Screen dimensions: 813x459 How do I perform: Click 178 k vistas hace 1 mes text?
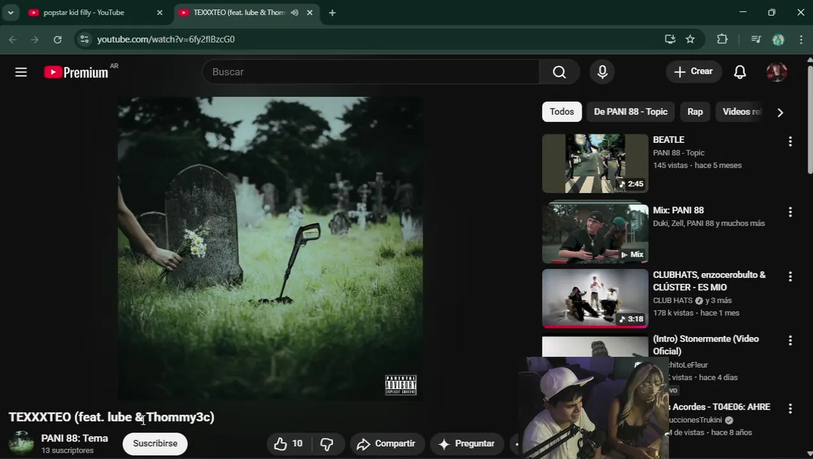(x=696, y=313)
